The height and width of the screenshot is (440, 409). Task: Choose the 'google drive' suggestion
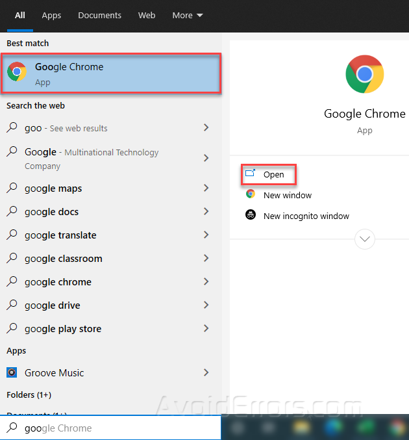[111, 305]
